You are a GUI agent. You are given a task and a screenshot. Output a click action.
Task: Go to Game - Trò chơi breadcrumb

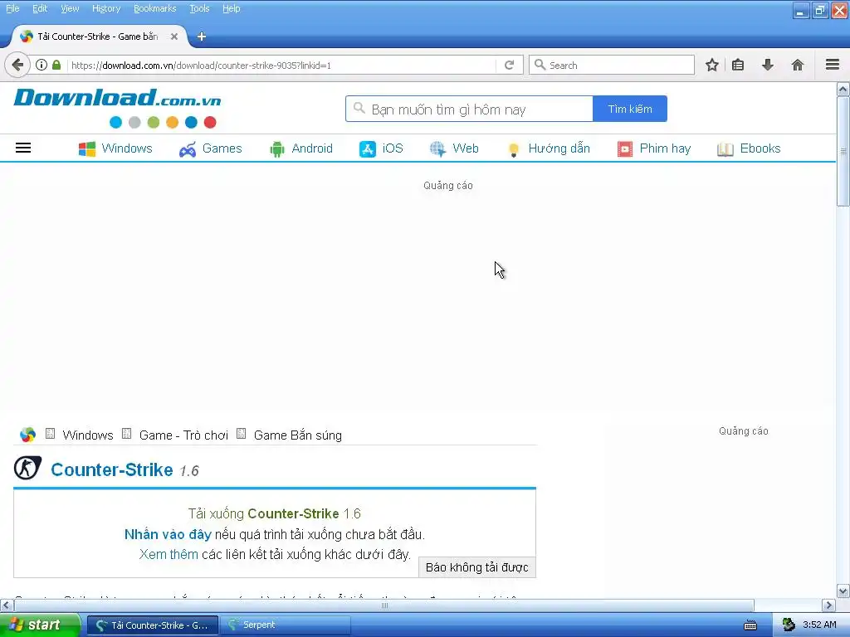[183, 435]
